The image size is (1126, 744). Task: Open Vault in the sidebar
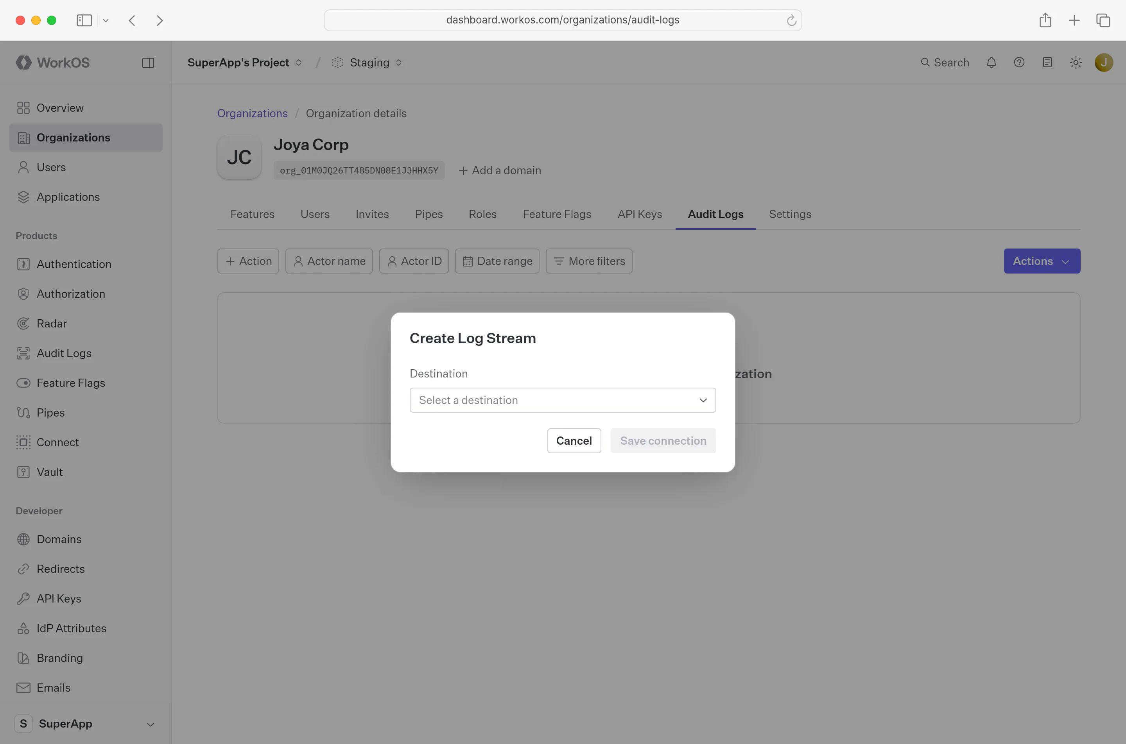pos(86,472)
